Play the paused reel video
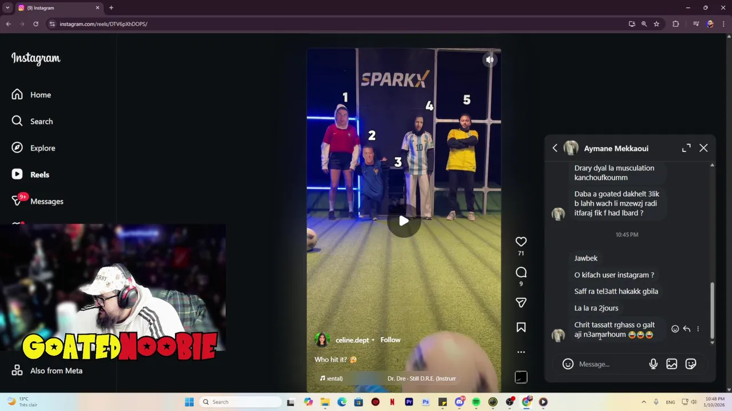The width and height of the screenshot is (732, 411). click(404, 221)
